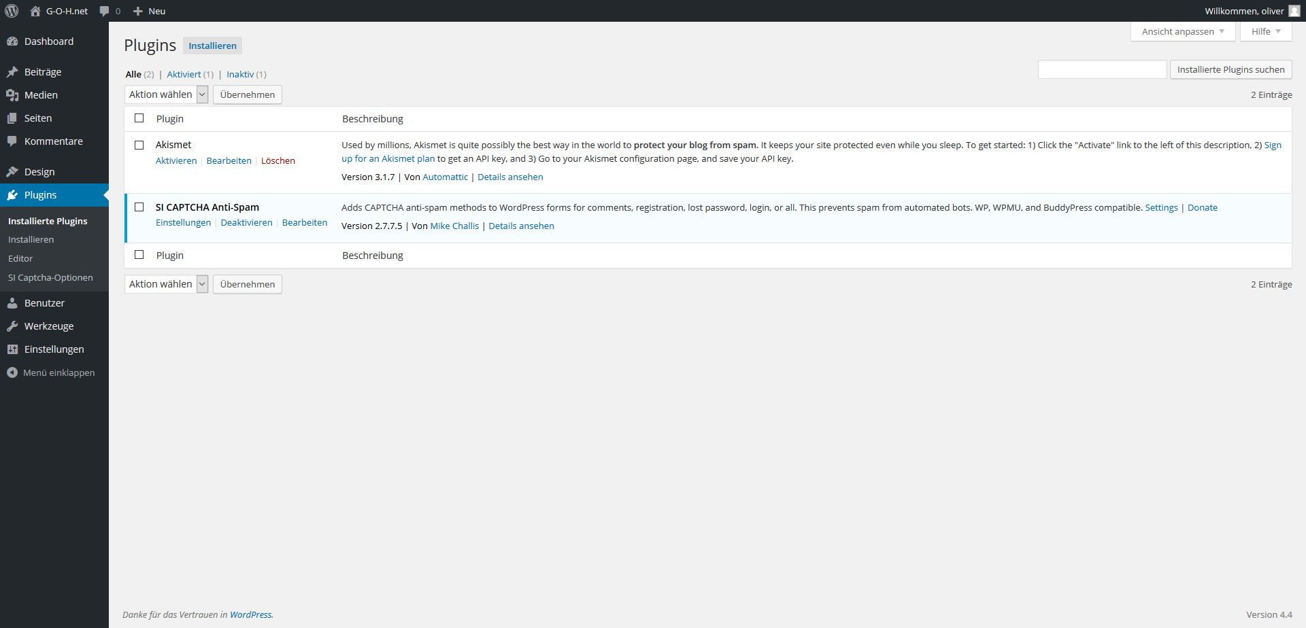Viewport: 1306px width, 628px height.
Task: Open the Kommentare menu
Action: pos(54,141)
